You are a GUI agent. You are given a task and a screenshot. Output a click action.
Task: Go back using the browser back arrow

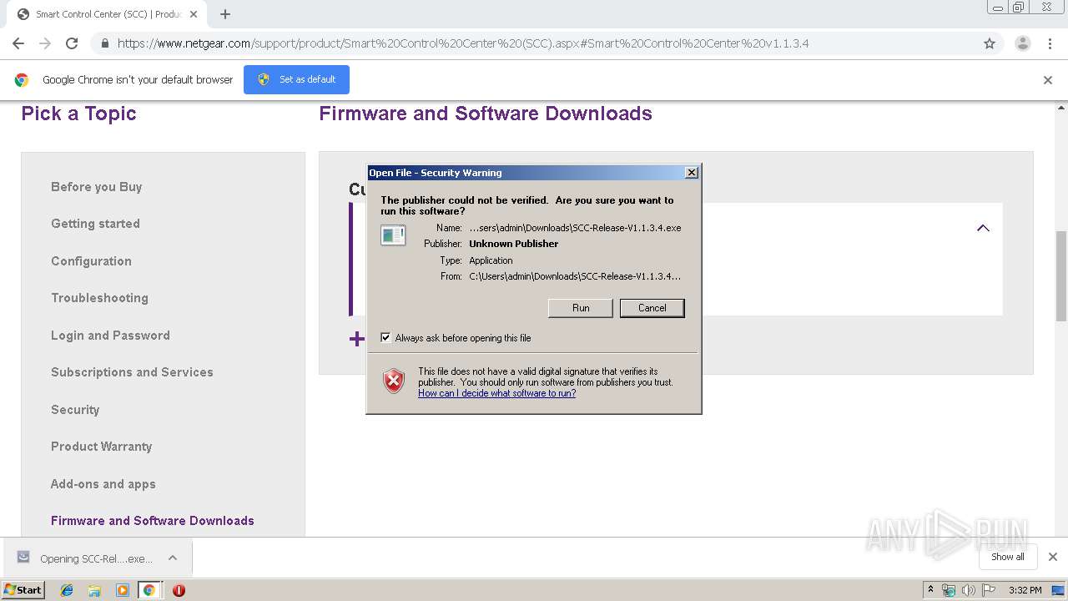pos(18,43)
